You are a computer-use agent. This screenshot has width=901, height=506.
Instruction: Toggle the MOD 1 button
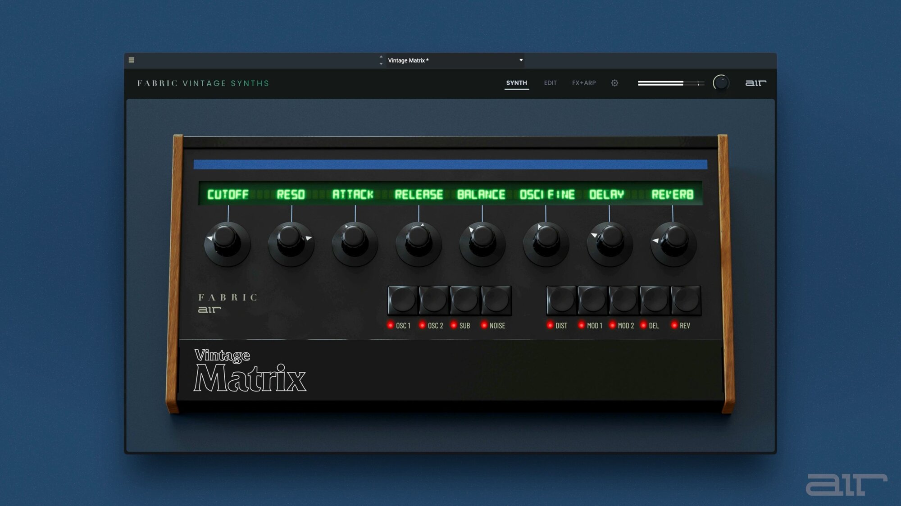[592, 300]
